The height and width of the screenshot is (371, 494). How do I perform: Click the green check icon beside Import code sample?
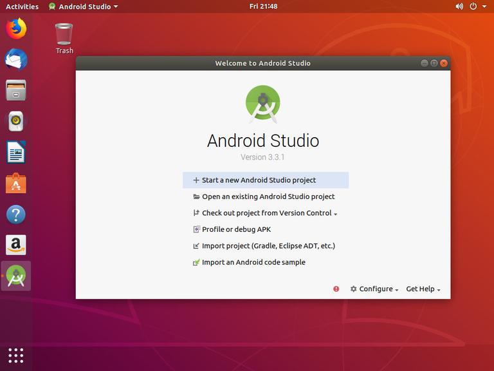pos(196,262)
